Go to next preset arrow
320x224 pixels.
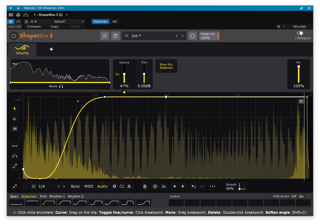[183, 36]
